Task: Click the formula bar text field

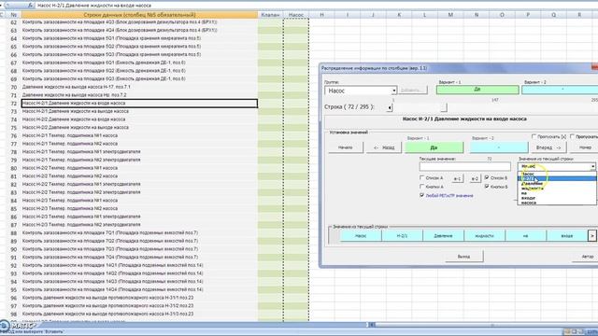Action: click(317, 6)
